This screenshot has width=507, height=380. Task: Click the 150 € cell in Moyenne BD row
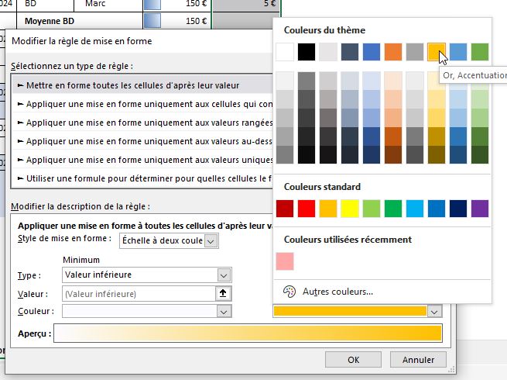(x=177, y=21)
